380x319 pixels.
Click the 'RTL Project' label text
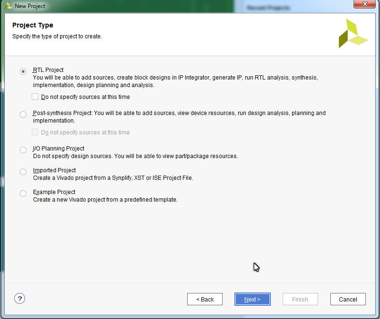(48, 70)
